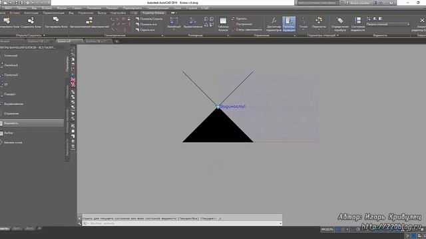
Task: Switch to the Sheet1 (Лист1) layout tab
Action: coord(17,228)
